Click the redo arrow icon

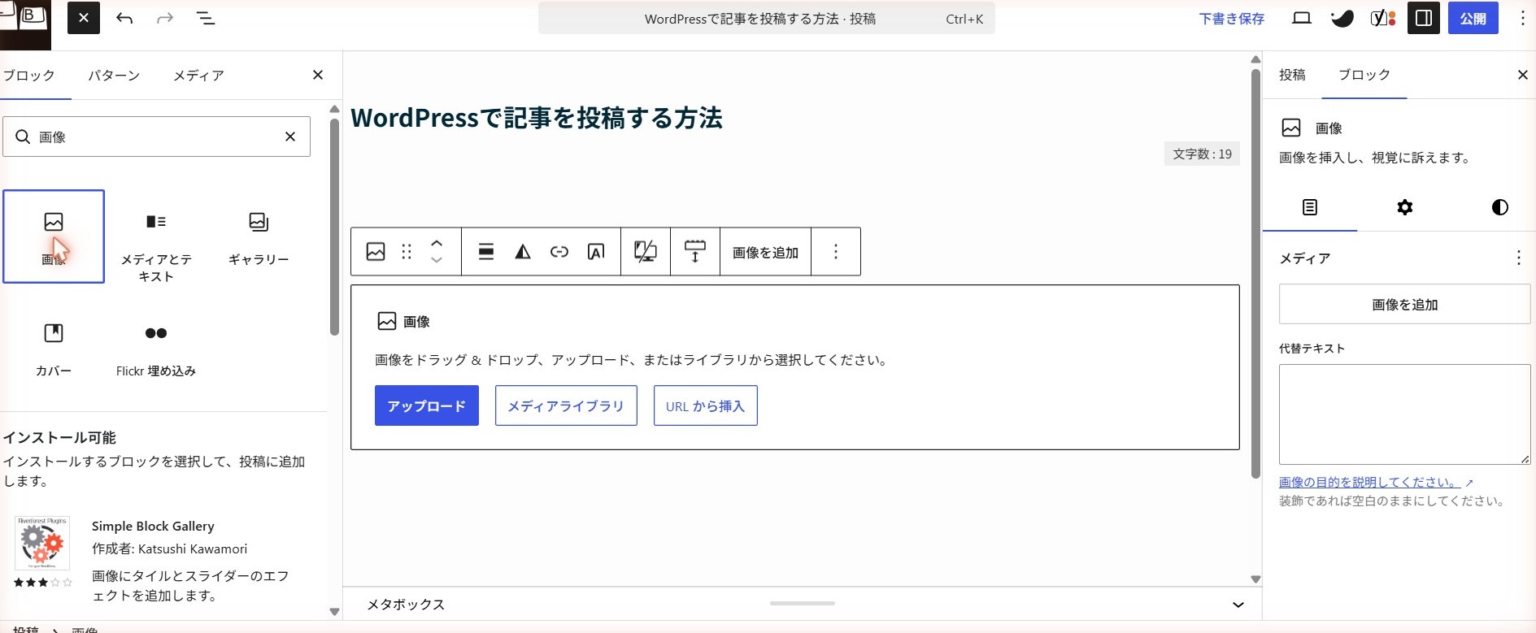click(x=165, y=18)
